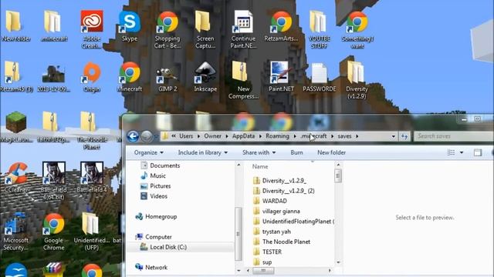Go to the Users breadcrumb
The image size is (494, 277).
(x=186, y=136)
